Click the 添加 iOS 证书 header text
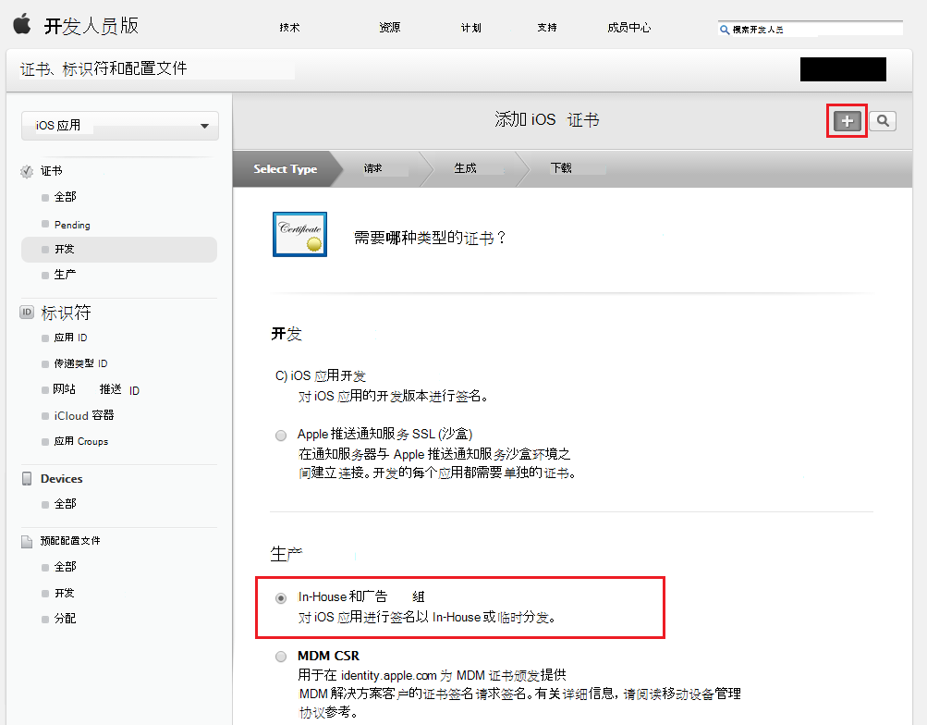 tap(547, 120)
